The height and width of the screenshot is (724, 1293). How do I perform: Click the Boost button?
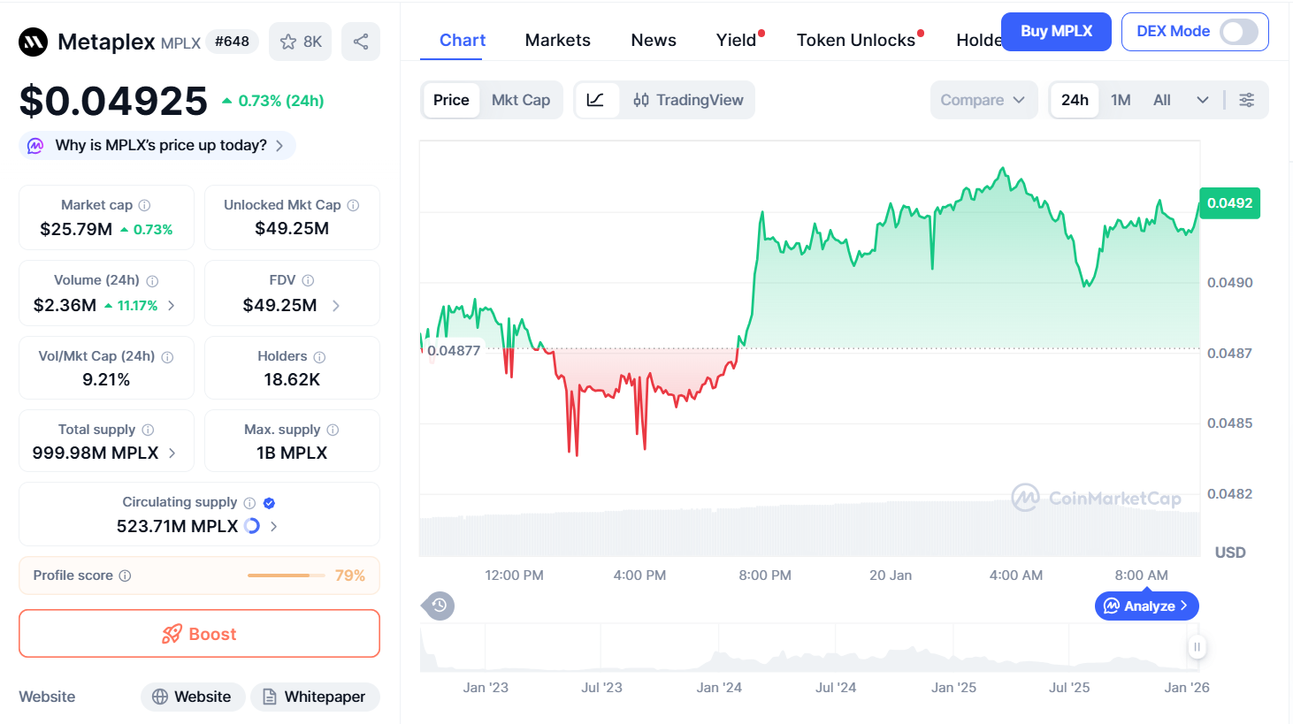[199, 633]
